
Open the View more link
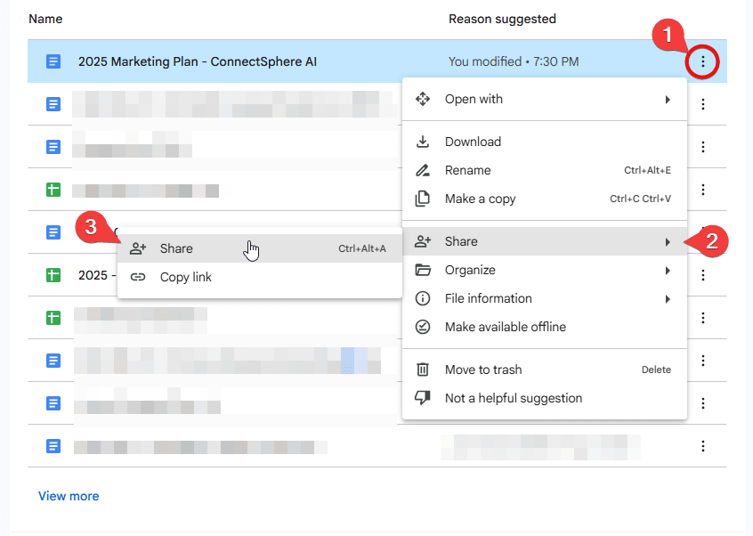(x=69, y=496)
